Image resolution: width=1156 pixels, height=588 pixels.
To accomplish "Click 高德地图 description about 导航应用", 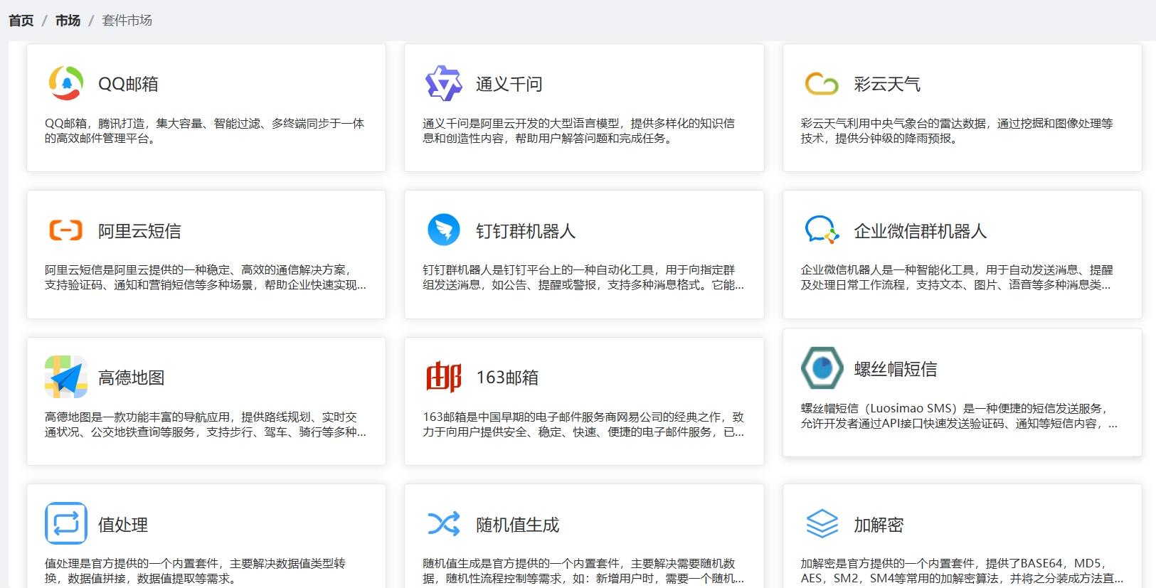I will click(x=206, y=424).
